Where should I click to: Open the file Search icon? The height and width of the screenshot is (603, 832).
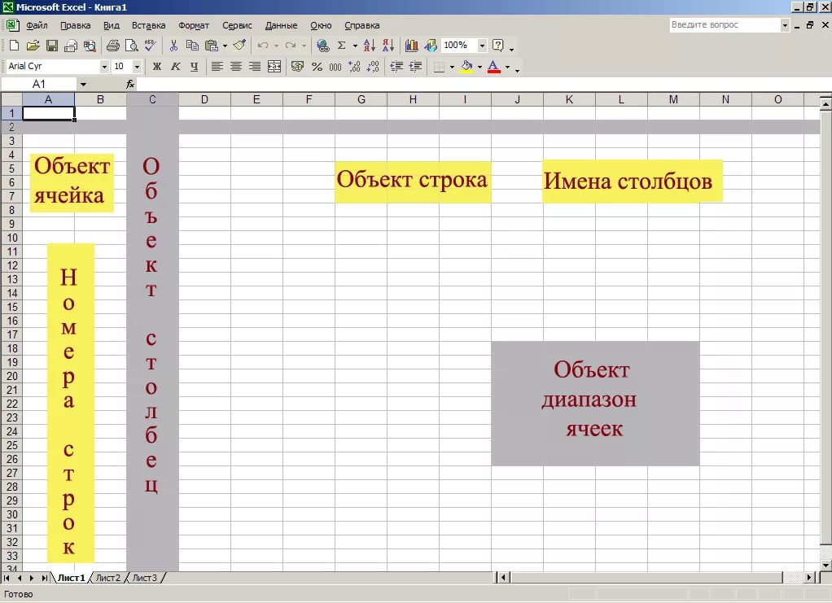[90, 46]
